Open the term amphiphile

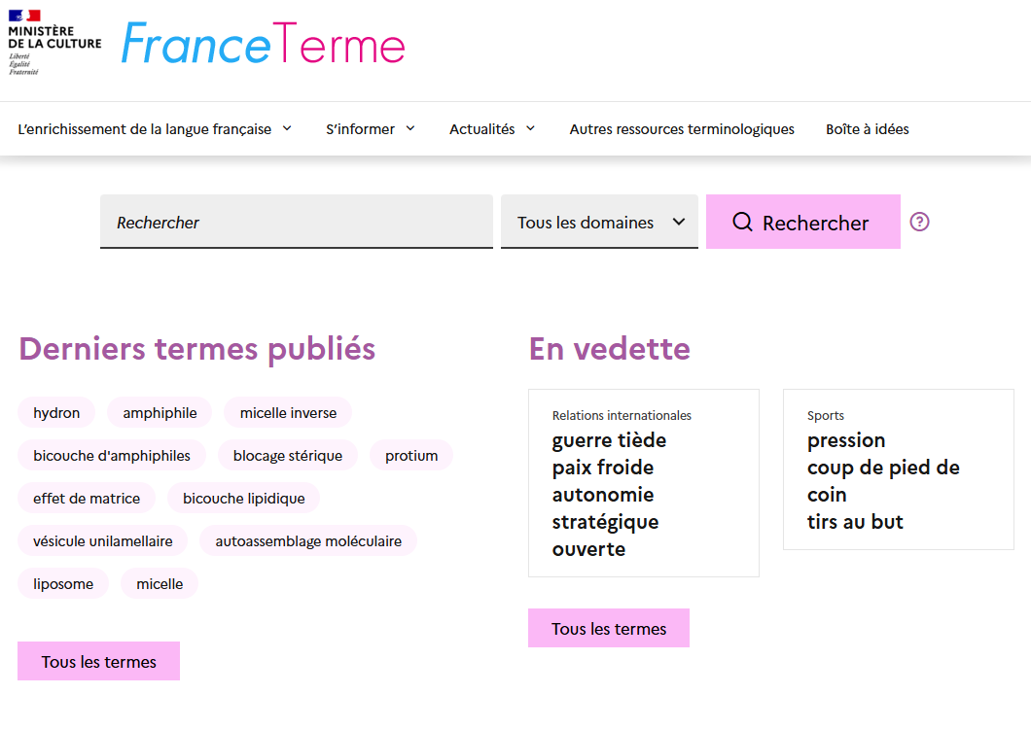[160, 413]
